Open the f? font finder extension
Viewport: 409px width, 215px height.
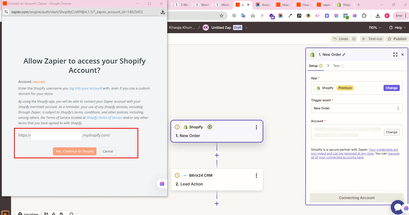tap(299, 16)
